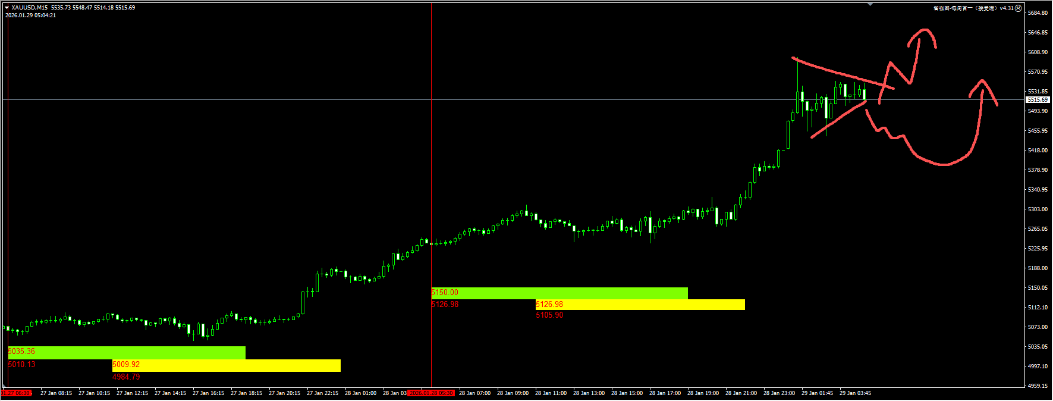Click the sad-face Expert Advisor status icon
The height and width of the screenshot is (401, 1053).
tap(1018, 8)
